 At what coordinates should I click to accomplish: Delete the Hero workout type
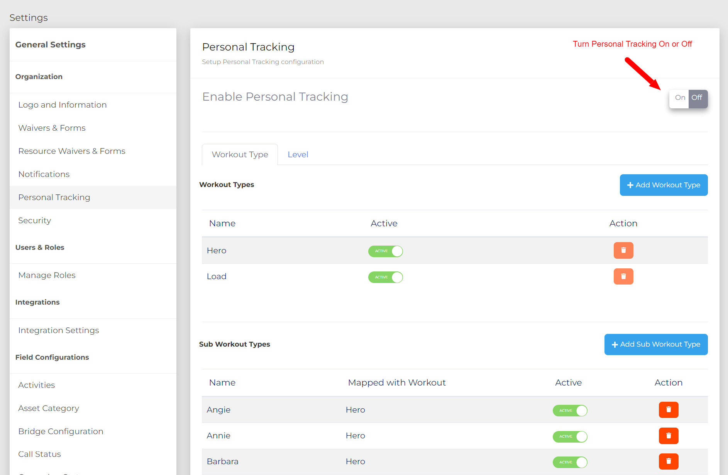click(x=623, y=251)
